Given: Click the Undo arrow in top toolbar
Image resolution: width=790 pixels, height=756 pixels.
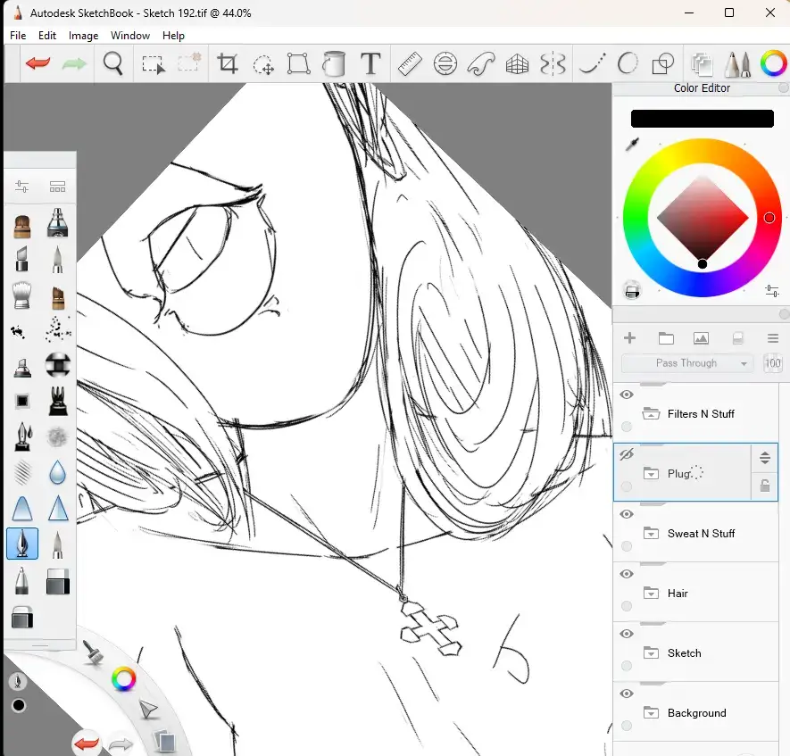Looking at the screenshot, I should point(37,64).
